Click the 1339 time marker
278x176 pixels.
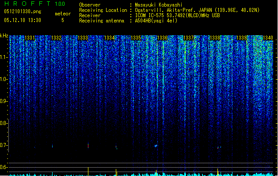point(242,38)
